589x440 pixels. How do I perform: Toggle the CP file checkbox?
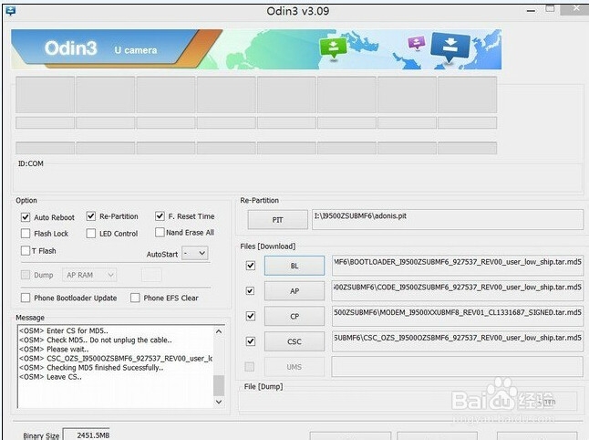(250, 316)
